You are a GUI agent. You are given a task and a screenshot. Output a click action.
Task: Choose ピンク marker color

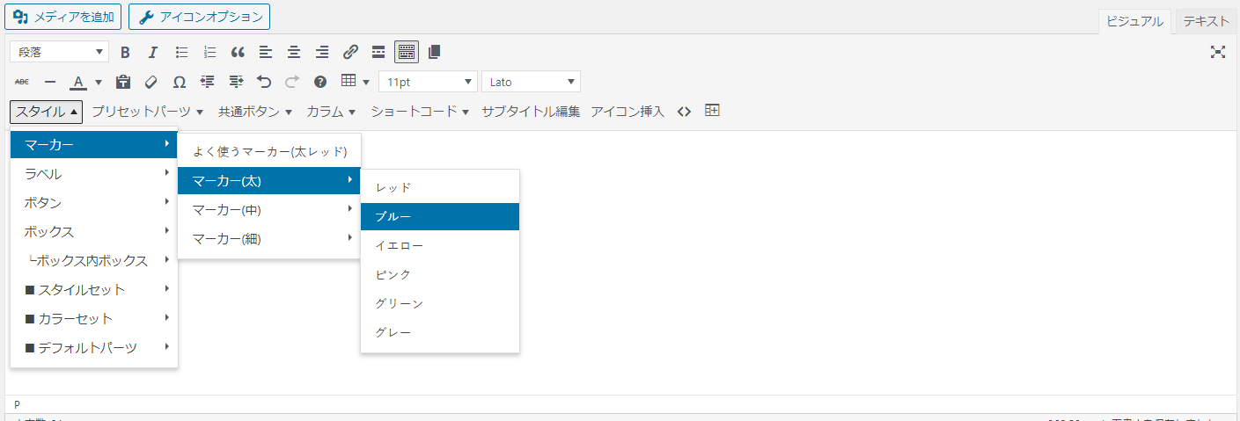[x=440, y=275]
